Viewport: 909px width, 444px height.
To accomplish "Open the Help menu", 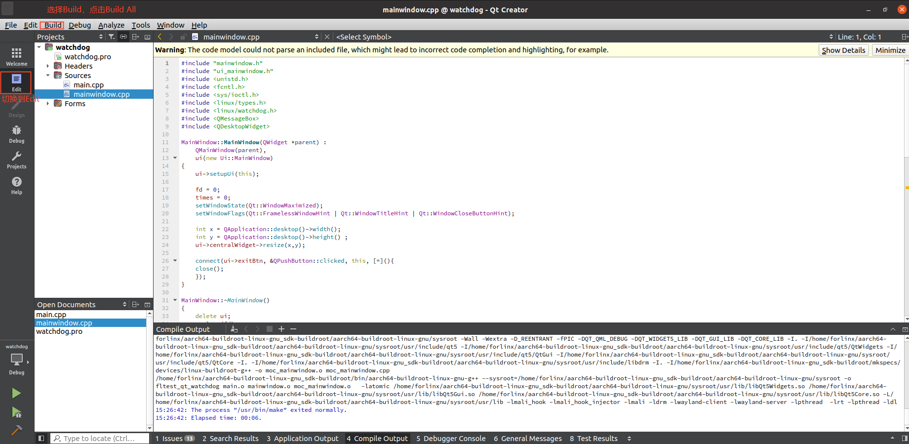I will click(199, 25).
